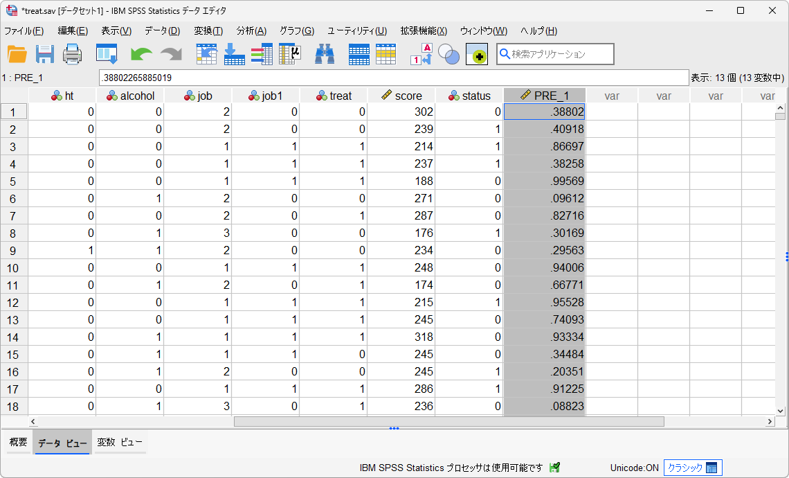789x478 pixels.
Task: Click the Select Cases icon
Action: (x=386, y=54)
